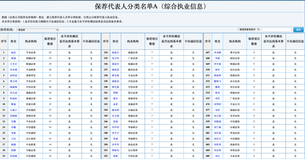Open the 请选择查询条件 dropdown

[249, 30]
